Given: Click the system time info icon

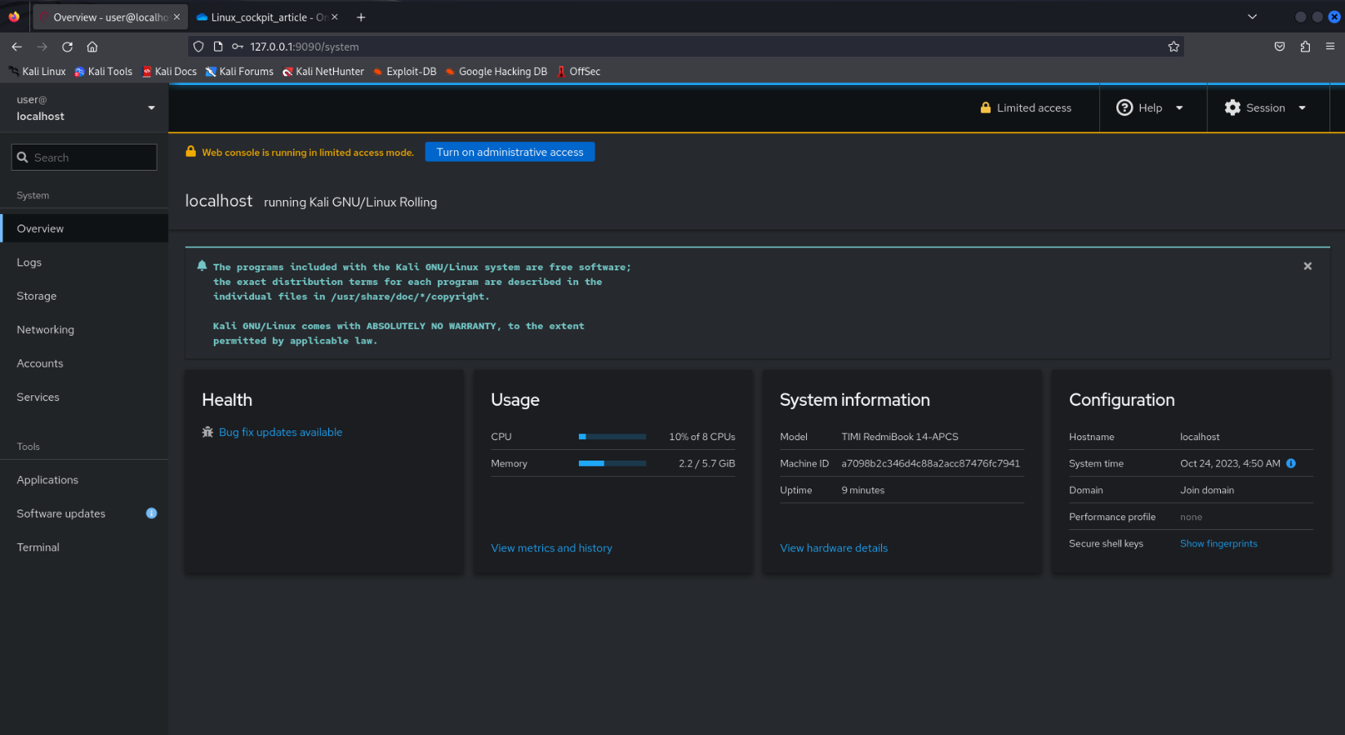Looking at the screenshot, I should coord(1291,463).
